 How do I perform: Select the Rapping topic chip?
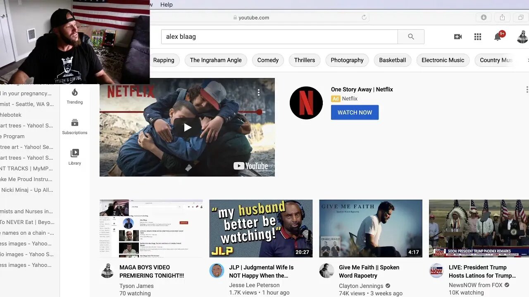[x=164, y=60]
